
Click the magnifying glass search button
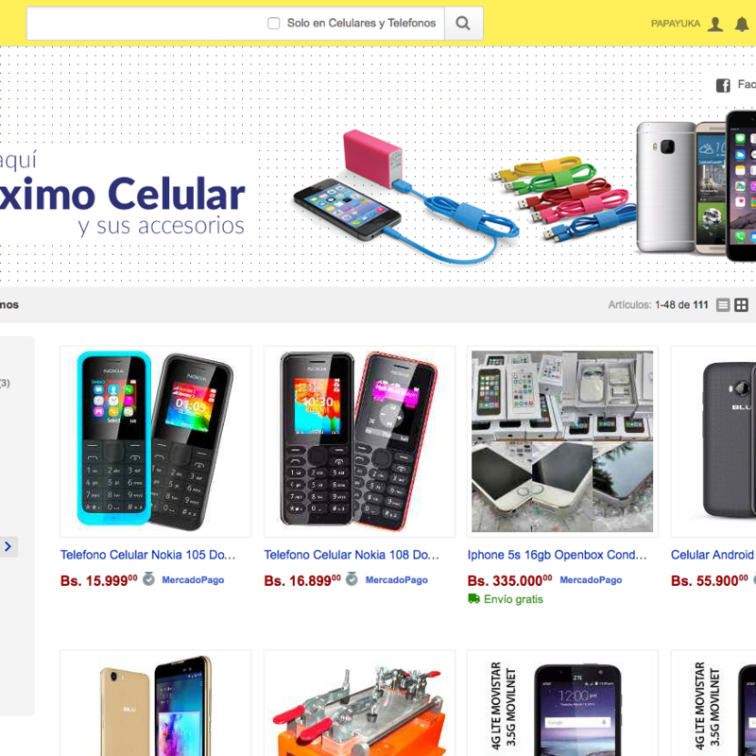tap(463, 23)
